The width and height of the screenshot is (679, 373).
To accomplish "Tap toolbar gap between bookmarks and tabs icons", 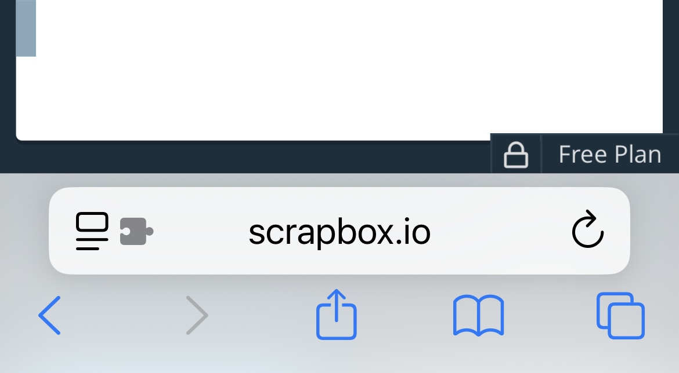I will click(550, 315).
